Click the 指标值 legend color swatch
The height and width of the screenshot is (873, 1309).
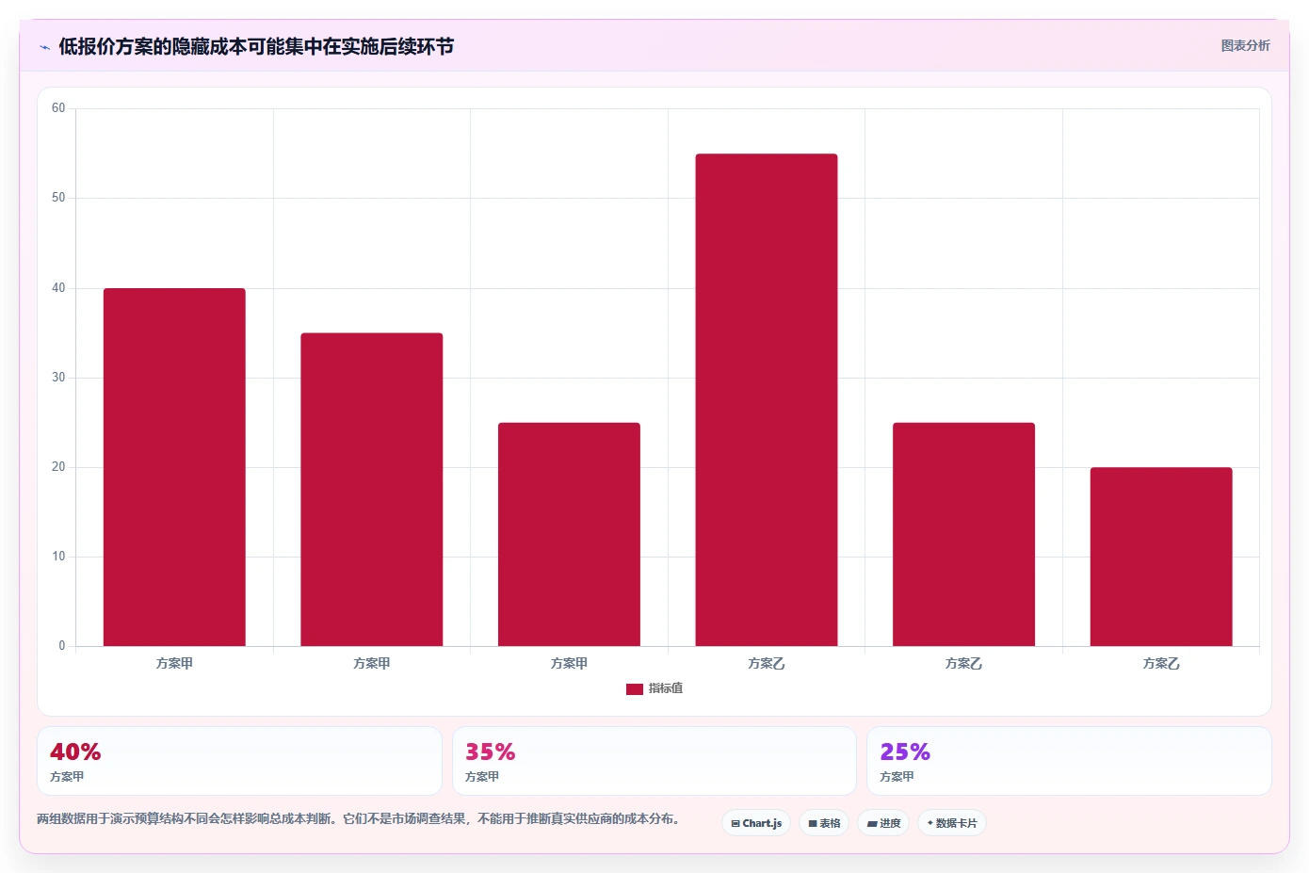635,689
